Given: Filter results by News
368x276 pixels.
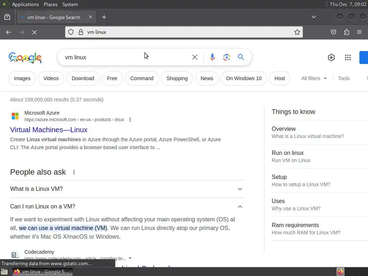Looking at the screenshot, I should coord(207,78).
